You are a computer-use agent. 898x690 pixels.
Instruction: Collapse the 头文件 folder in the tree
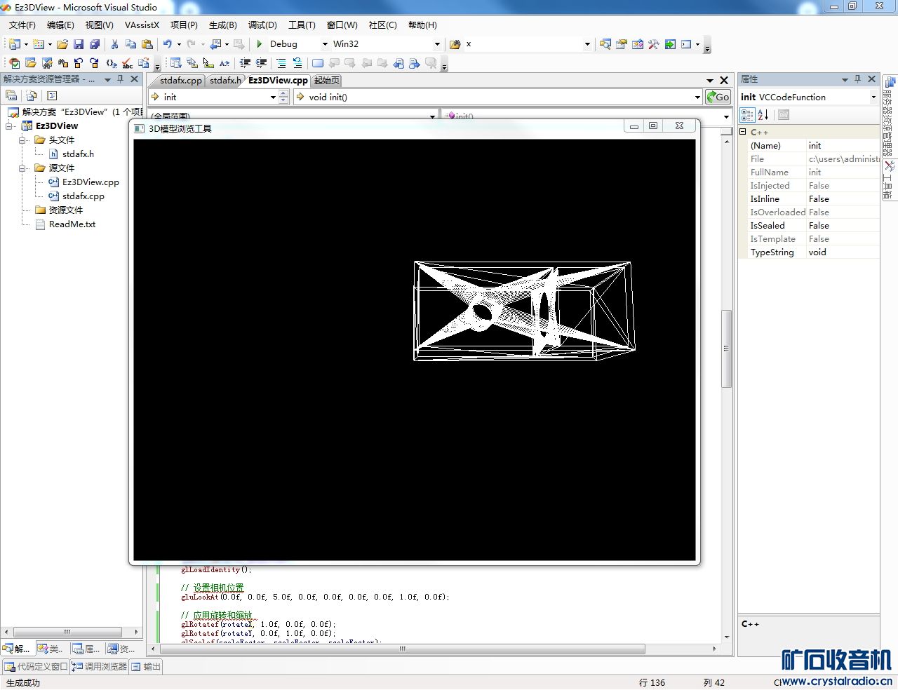(23, 140)
